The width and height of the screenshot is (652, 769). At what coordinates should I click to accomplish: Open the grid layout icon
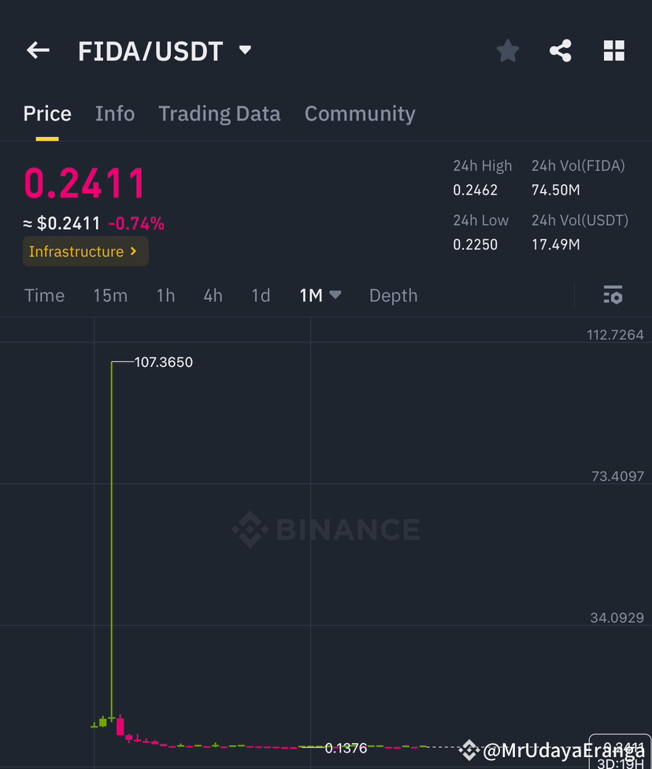[614, 52]
